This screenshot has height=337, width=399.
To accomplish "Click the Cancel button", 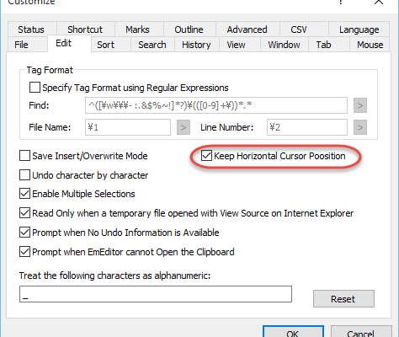I will (361, 333).
